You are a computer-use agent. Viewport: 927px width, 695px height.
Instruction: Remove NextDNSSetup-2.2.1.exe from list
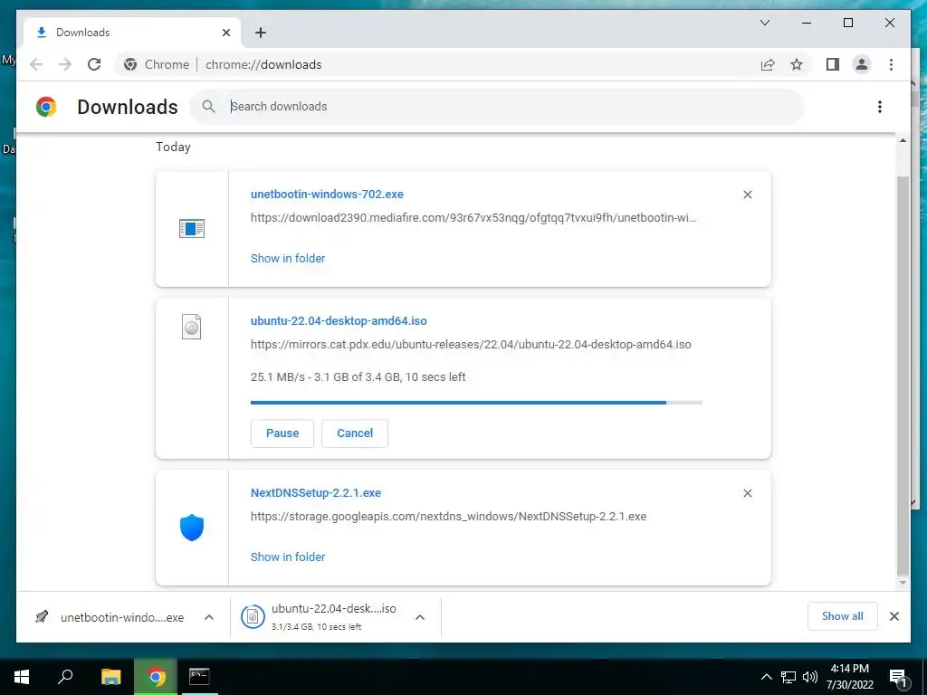pyautogui.click(x=747, y=493)
